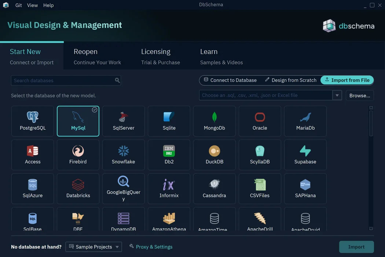Deselect the checked MySql tile

pos(78,121)
